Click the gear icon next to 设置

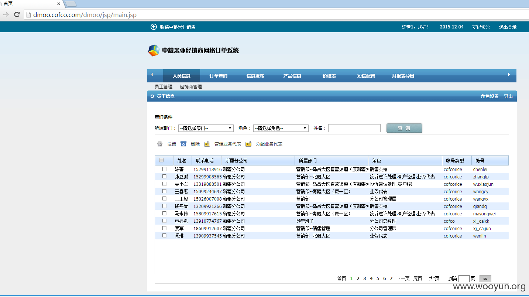coord(160,144)
